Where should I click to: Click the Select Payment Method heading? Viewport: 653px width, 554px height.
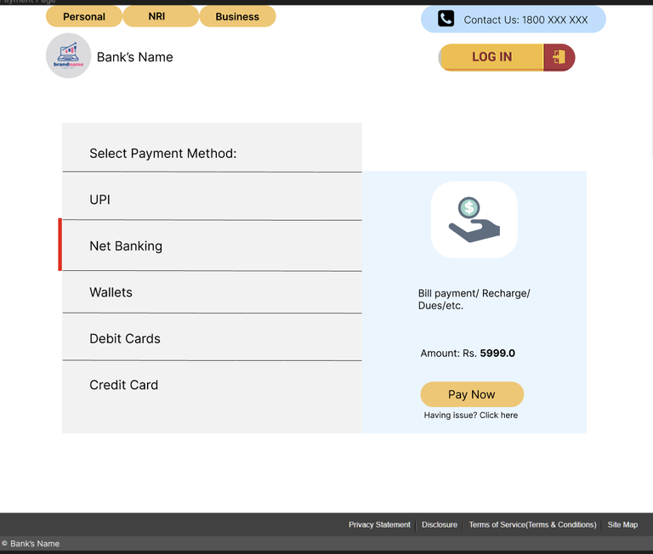click(163, 153)
